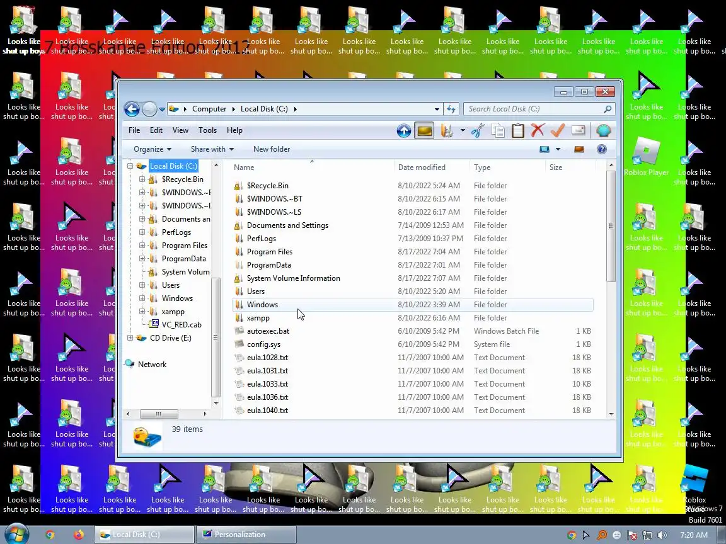Image resolution: width=726 pixels, height=544 pixels.
Task: Click the Action Center flag tray icon
Action: [631, 535]
